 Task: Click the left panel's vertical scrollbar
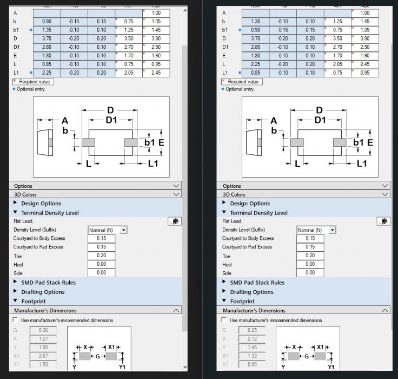(185, 162)
